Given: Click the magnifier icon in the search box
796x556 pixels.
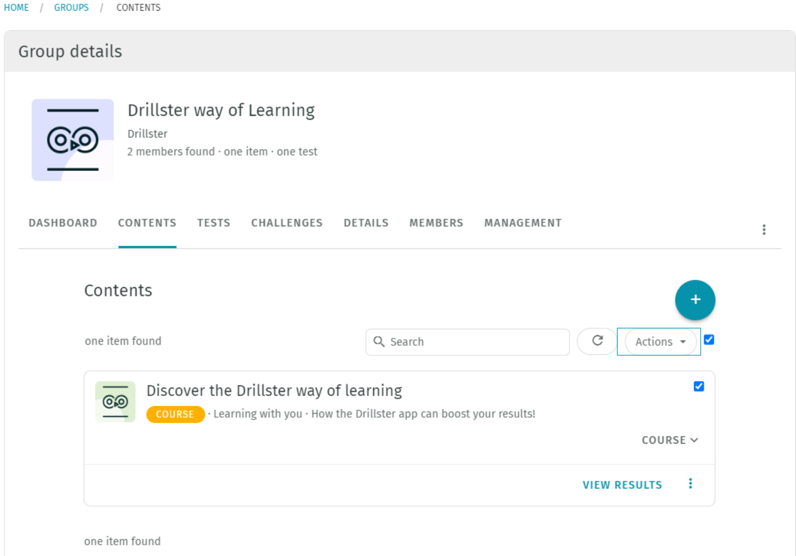Looking at the screenshot, I should (379, 342).
